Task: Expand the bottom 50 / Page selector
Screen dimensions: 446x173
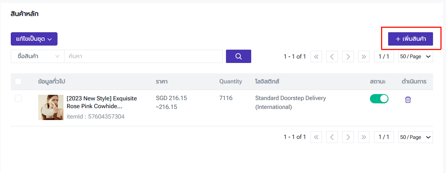Action: (415, 137)
